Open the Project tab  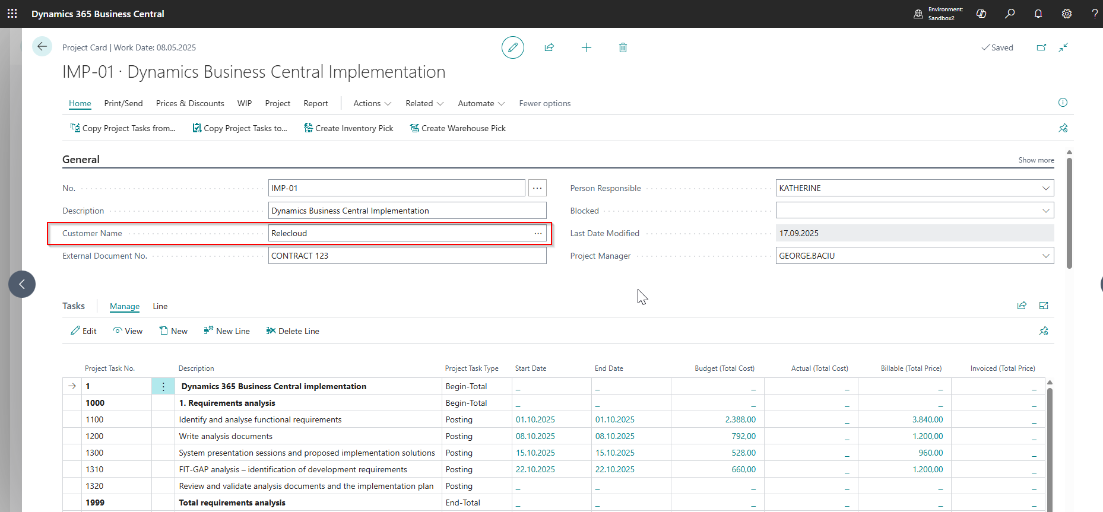[x=278, y=103]
